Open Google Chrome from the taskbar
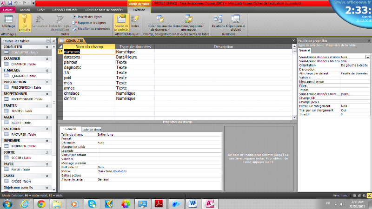 tap(40, 203)
